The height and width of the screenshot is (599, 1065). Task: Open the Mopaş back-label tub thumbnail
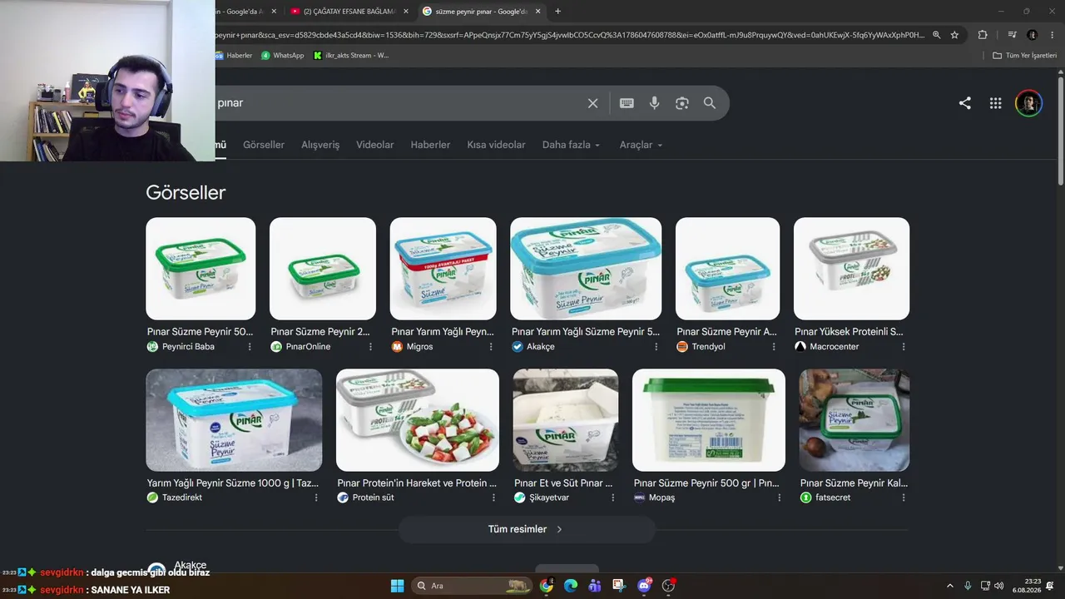tap(709, 420)
